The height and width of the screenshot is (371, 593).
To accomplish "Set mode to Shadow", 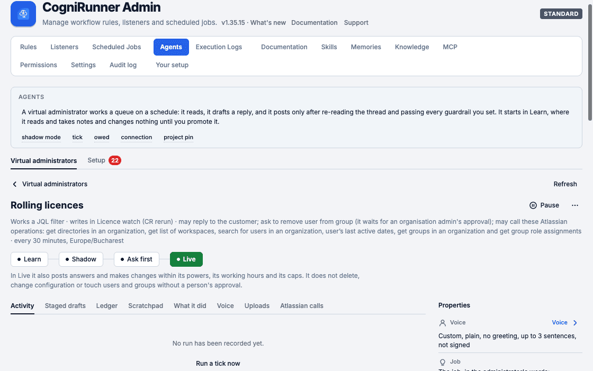I will [80, 259].
